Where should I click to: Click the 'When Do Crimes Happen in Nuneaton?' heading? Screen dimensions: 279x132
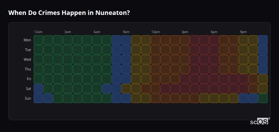coord(69,13)
